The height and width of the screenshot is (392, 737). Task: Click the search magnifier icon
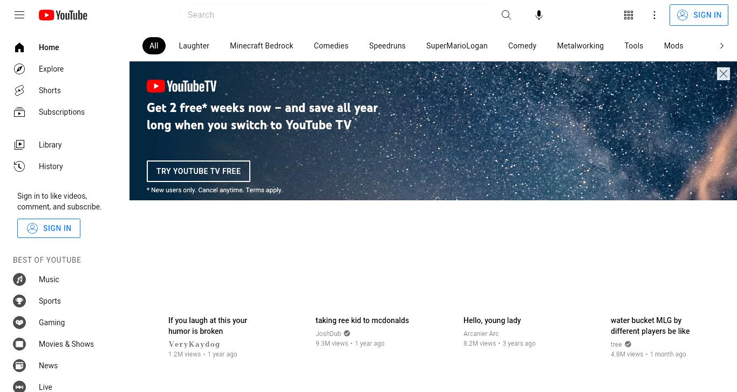pyautogui.click(x=506, y=15)
